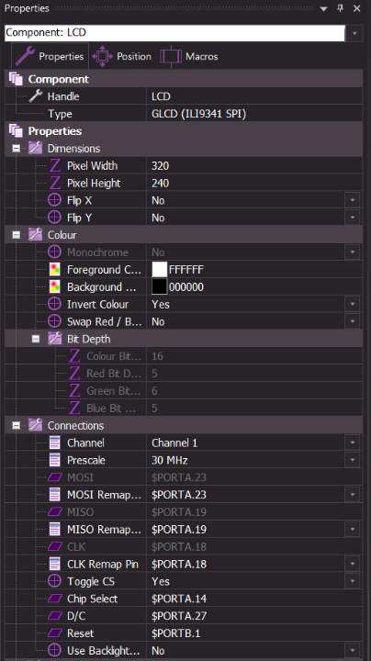The width and height of the screenshot is (371, 661).
Task: Click the wrench icon beside Handle
Action: 36,96
